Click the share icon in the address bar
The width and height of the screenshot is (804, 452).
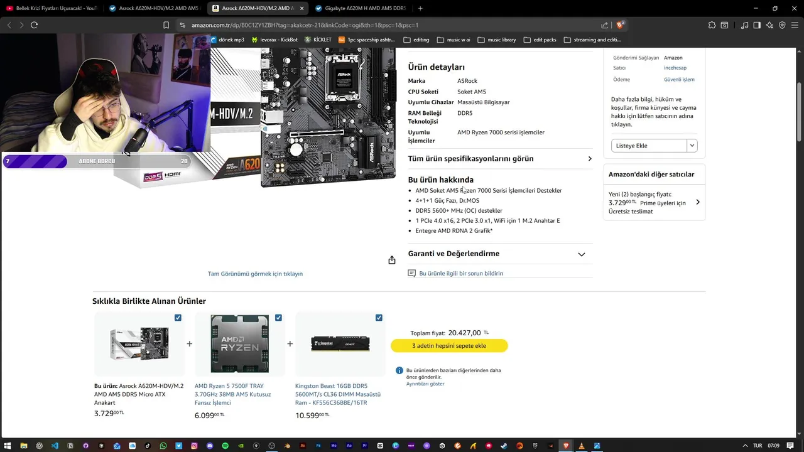point(604,25)
